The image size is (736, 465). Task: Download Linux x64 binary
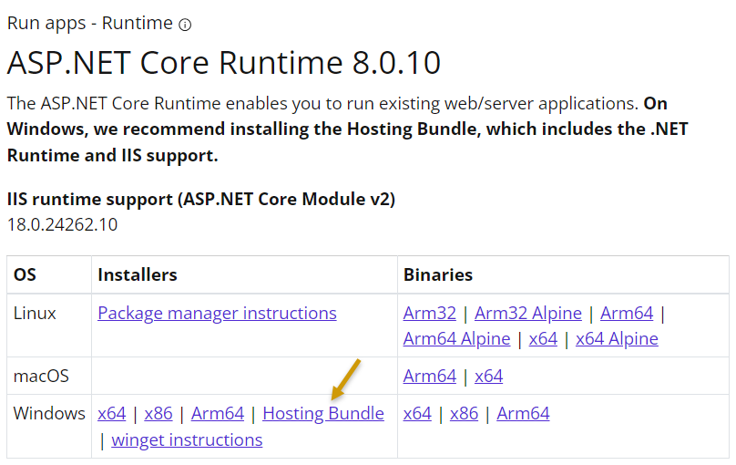[x=543, y=338]
